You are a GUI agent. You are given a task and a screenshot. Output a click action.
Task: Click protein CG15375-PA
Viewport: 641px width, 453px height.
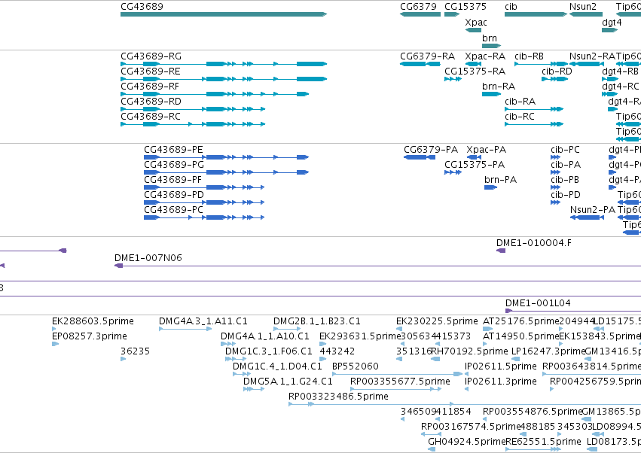[x=453, y=172]
